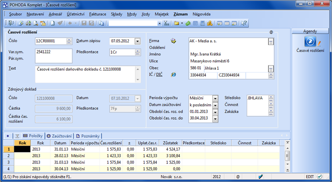Click the @ indicator in status bar
The height and width of the screenshot is (182, 332).
click(238, 177)
